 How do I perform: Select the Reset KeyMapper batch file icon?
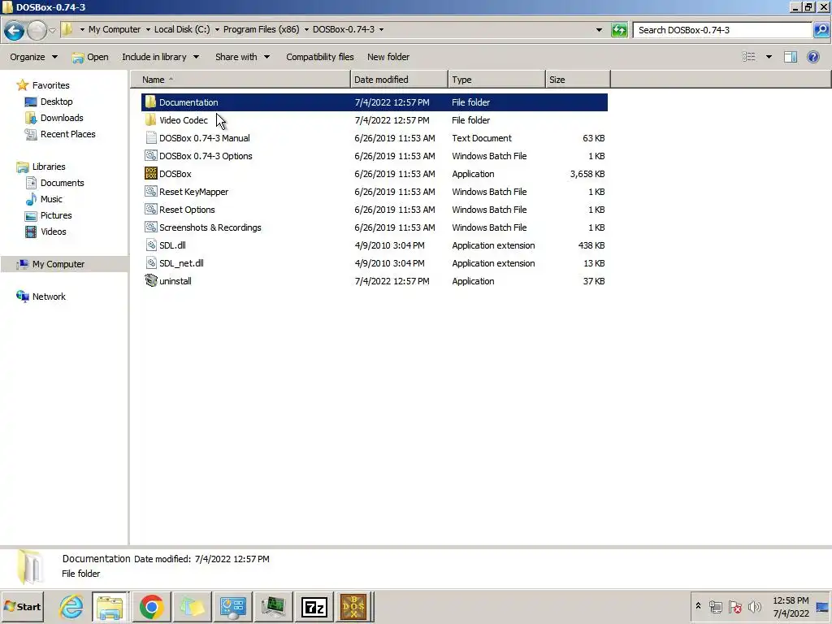pos(150,192)
